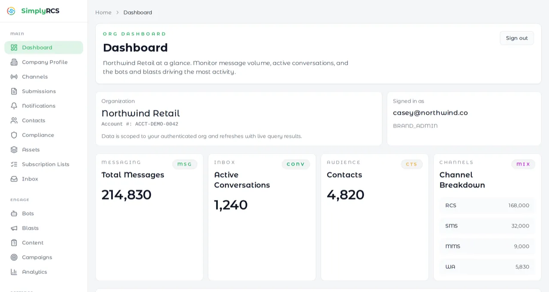The image size is (549, 292).
Task: Click the Inbox tray icon
Action: pos(14,179)
